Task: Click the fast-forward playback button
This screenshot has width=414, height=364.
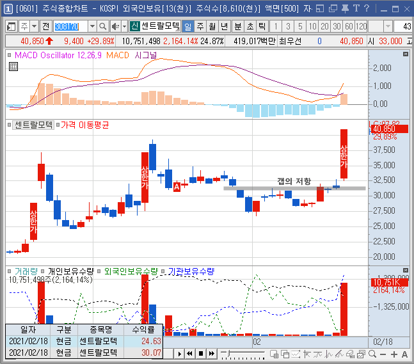Action: point(212,354)
